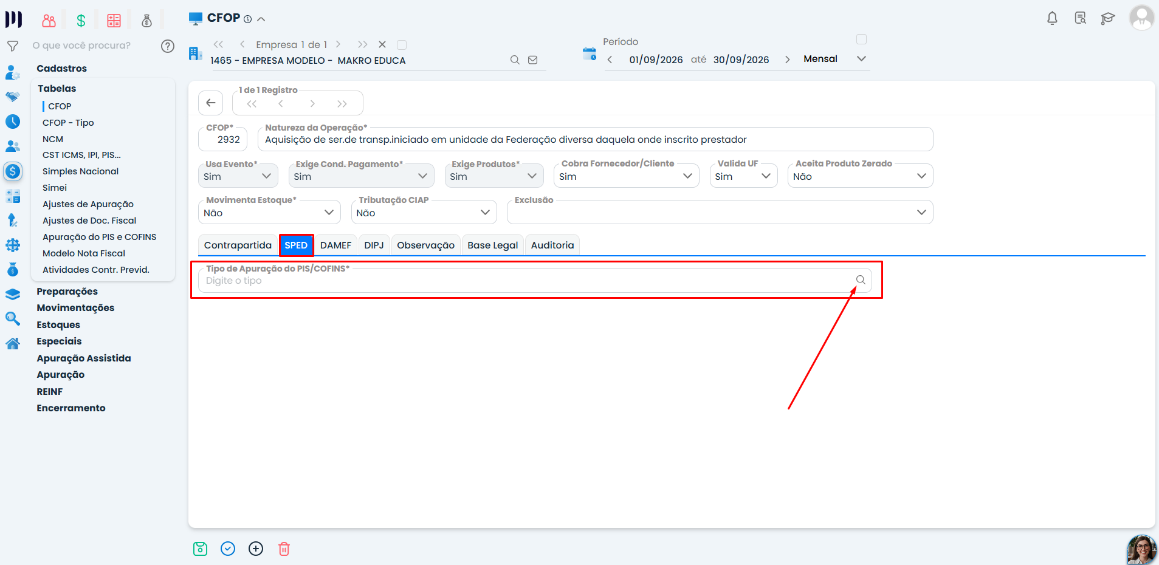Open CFOP - Tipo in Tabelas

click(x=68, y=123)
